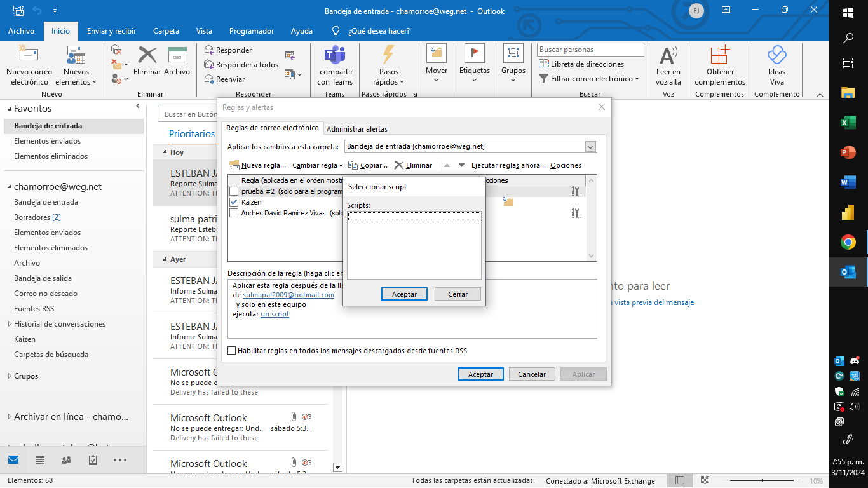Click Nueva regla button
Viewport: 868px width, 488px height.
(x=257, y=165)
